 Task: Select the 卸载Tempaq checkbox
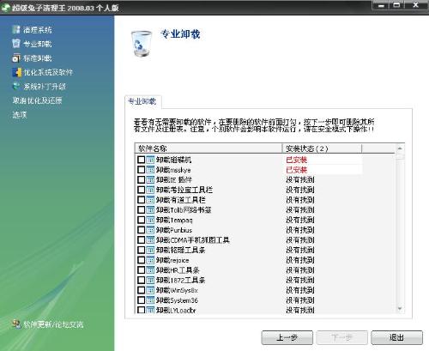click(x=141, y=220)
